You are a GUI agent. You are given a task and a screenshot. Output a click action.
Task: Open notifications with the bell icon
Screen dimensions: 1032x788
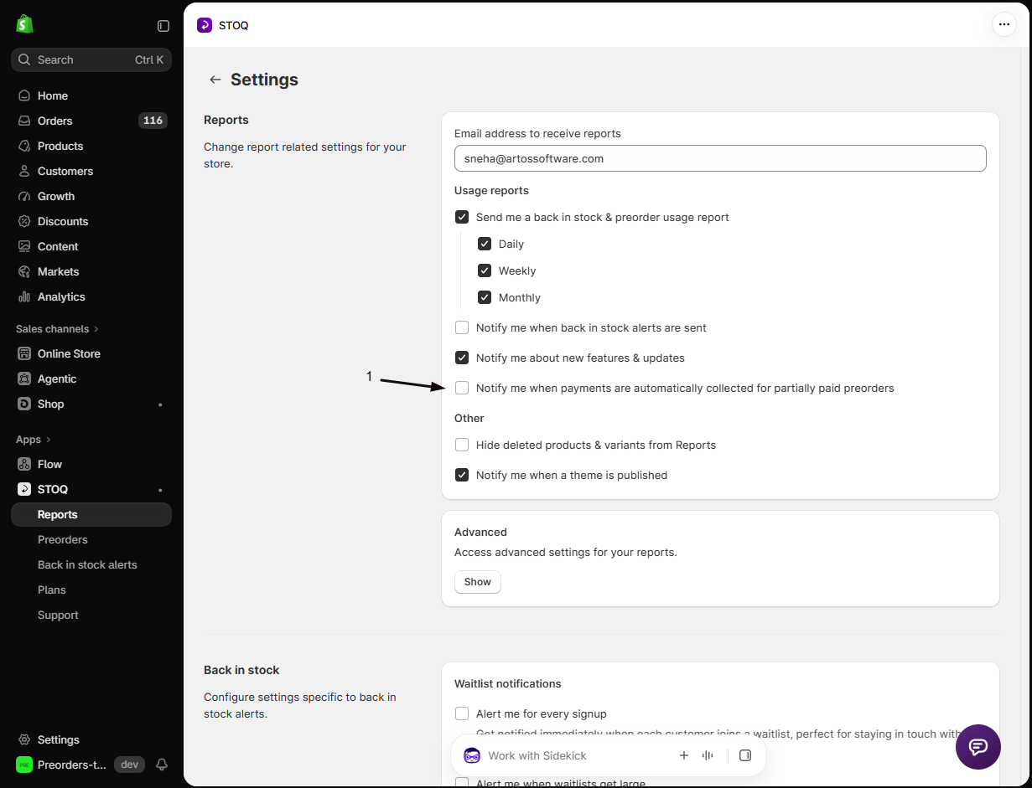[163, 765]
